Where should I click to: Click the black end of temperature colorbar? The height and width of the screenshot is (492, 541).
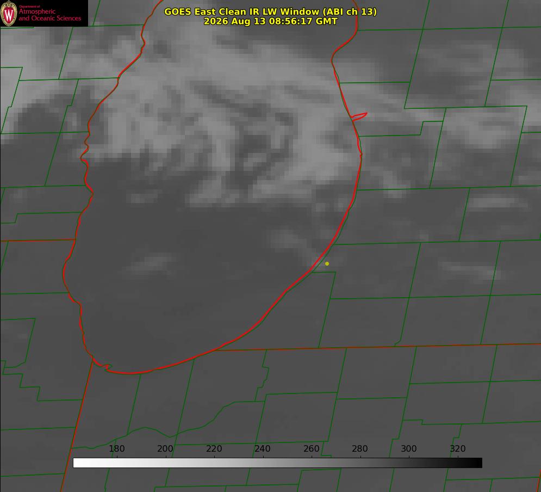click(475, 463)
